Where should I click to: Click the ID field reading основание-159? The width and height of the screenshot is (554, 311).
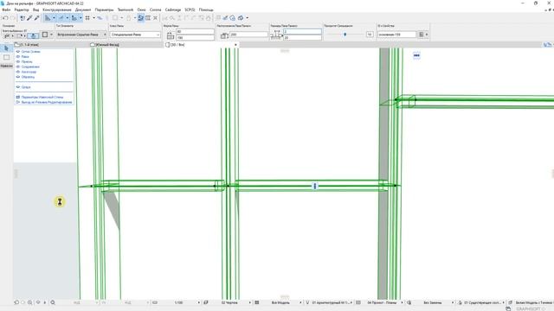(396, 35)
